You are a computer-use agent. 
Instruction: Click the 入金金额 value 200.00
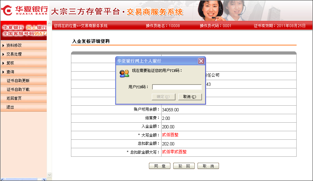click(x=168, y=127)
